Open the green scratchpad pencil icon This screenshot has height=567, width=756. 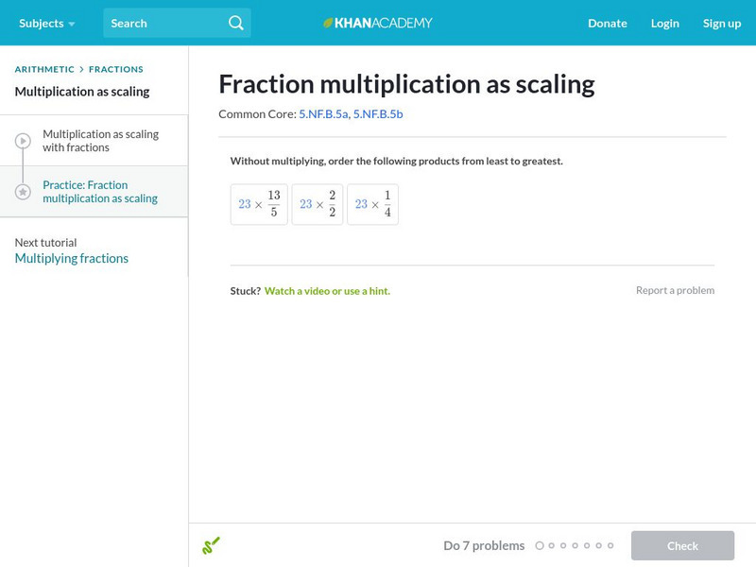(x=211, y=545)
